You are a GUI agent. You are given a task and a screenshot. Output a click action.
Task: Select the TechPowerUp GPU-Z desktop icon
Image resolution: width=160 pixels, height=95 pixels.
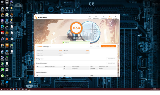click(12, 46)
